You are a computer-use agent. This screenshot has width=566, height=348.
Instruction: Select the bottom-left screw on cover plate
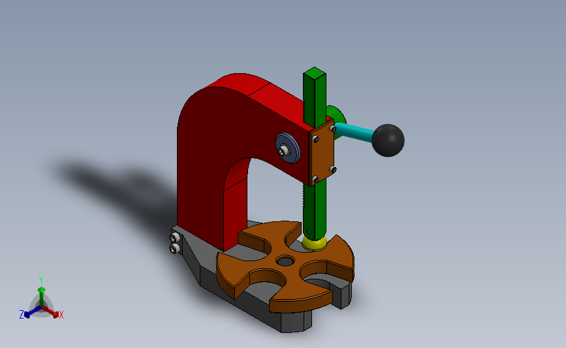315,180
